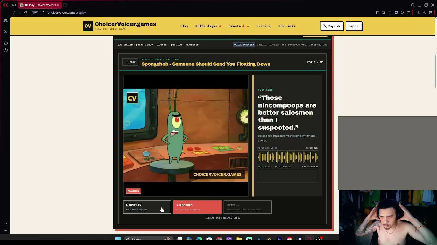Open a new browser tab

(x=65, y=5)
